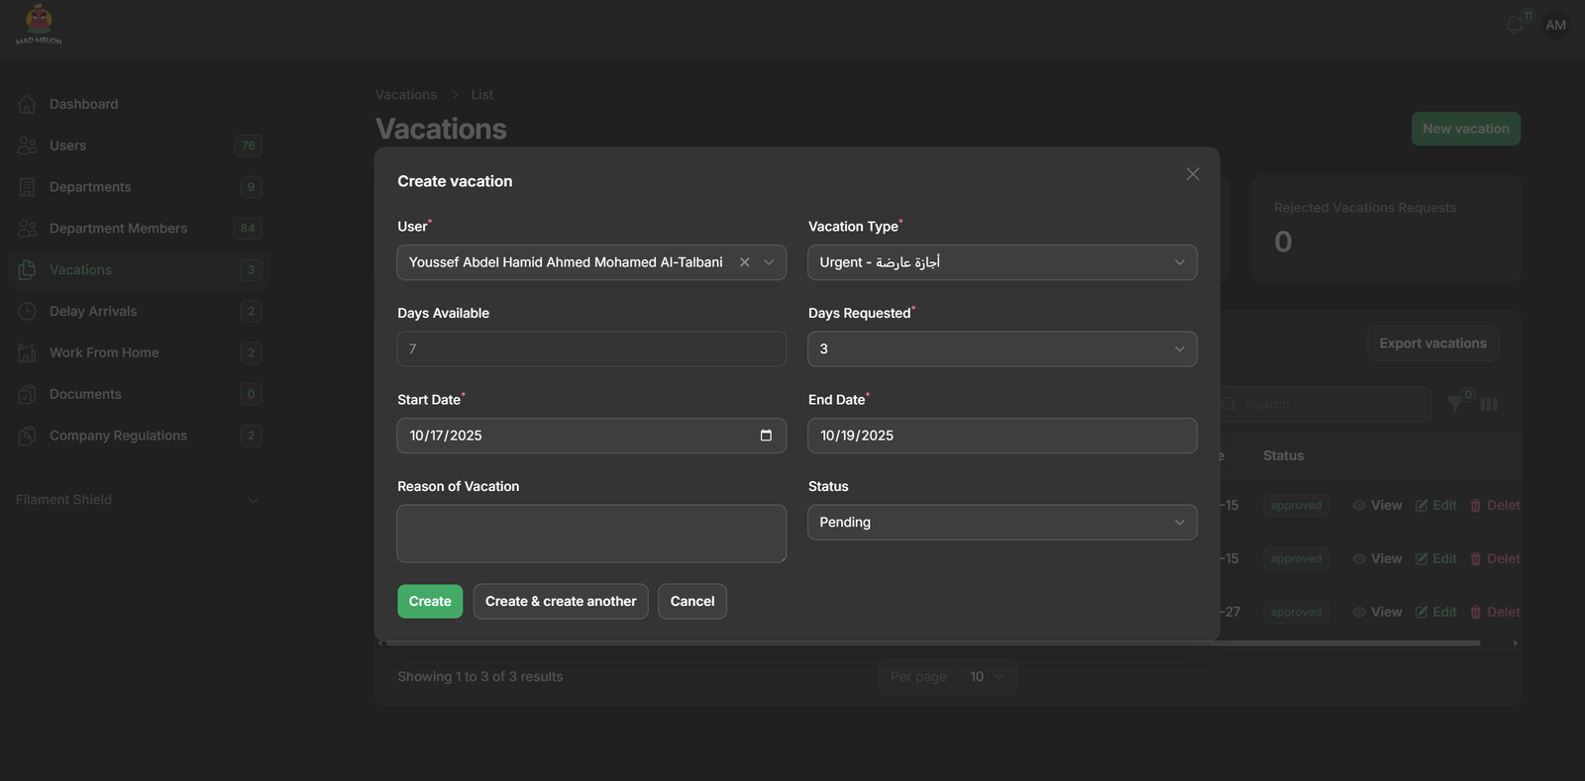Clear the selected user with X icon
The image size is (1585, 781).
(x=744, y=262)
